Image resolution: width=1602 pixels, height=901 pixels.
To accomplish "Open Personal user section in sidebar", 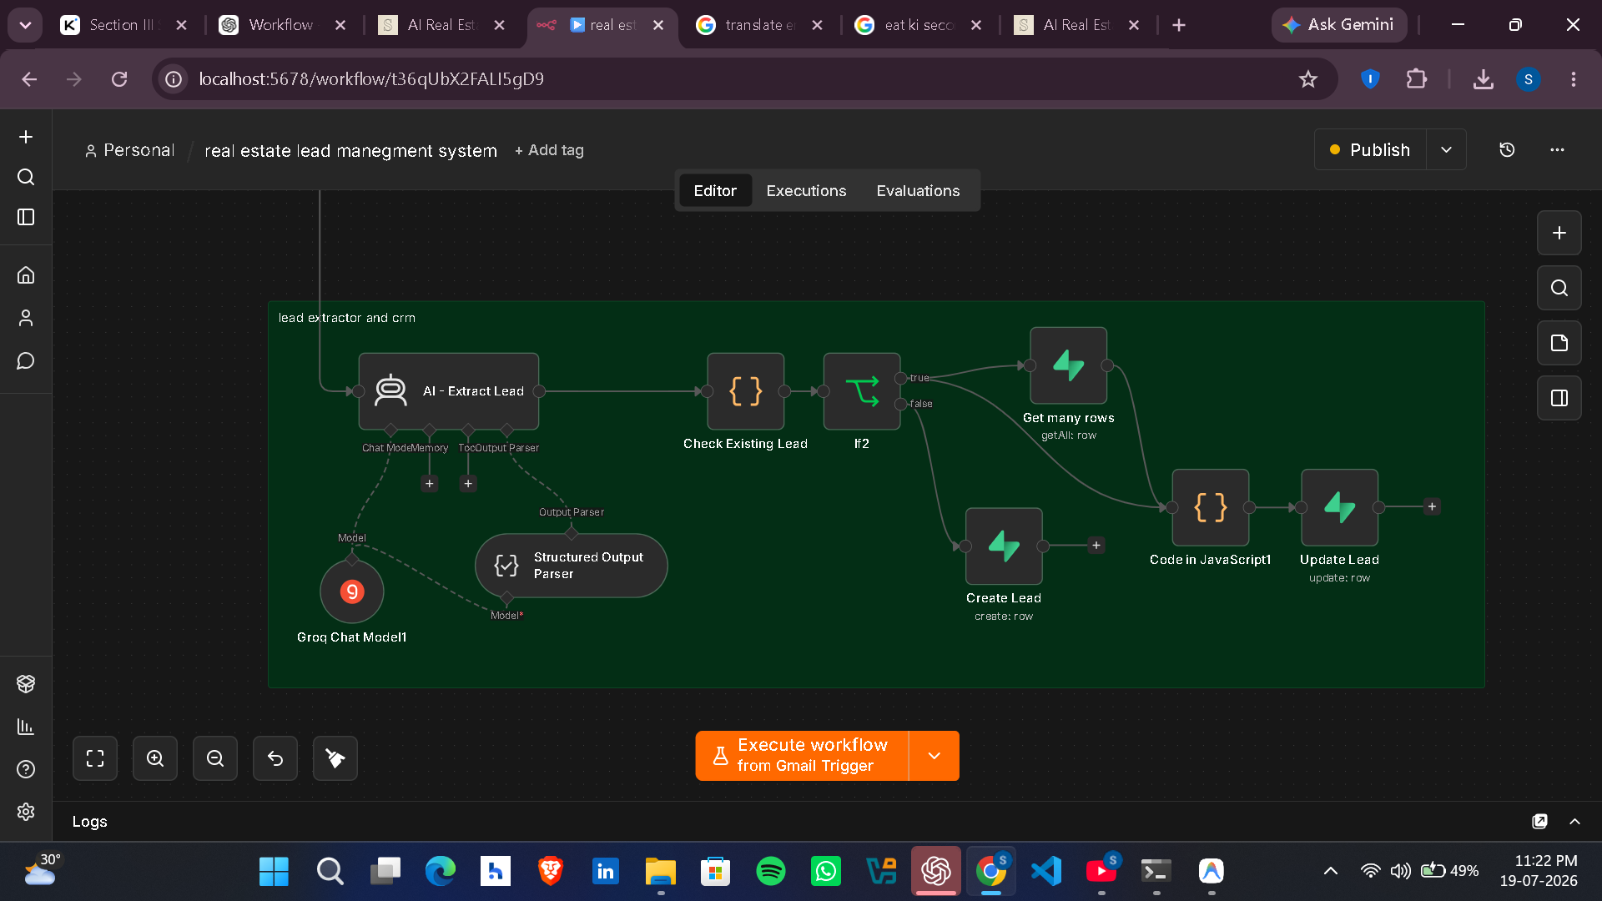I will (26, 318).
